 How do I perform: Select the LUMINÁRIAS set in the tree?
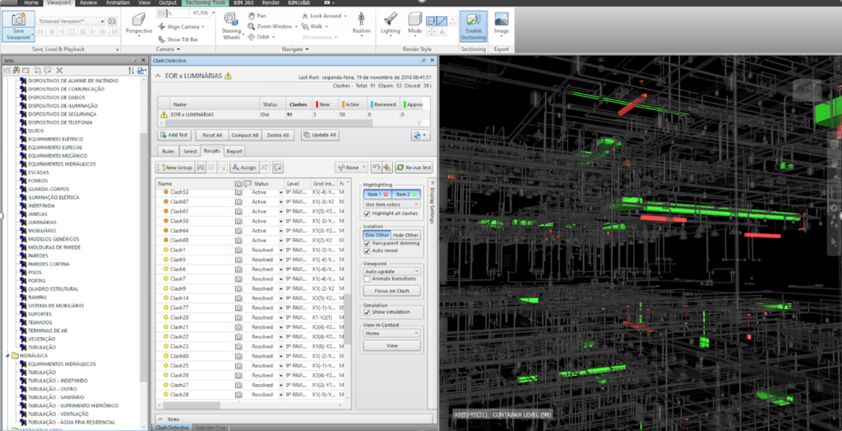tap(42, 222)
